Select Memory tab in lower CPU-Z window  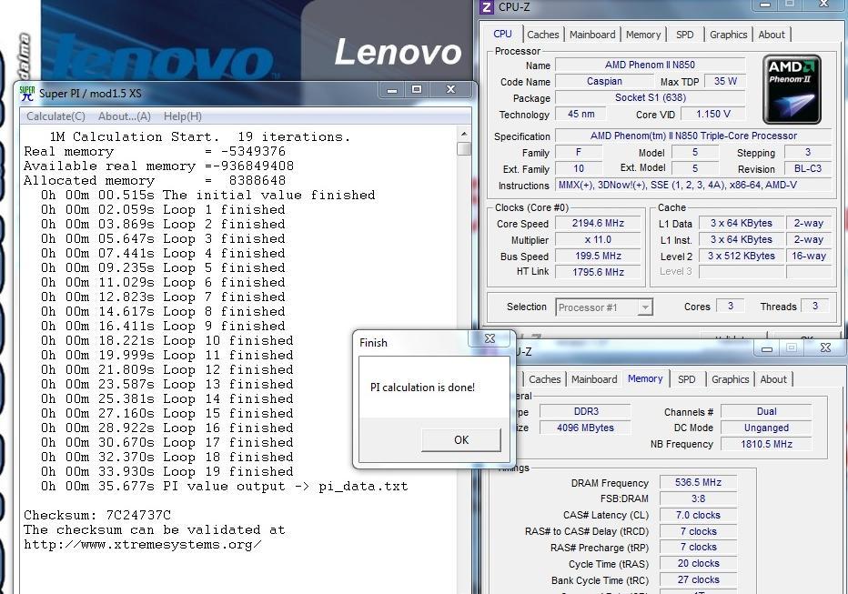645,378
